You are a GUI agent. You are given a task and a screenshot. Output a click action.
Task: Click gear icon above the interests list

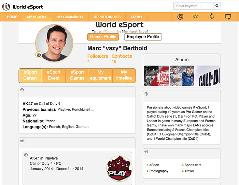(146, 151)
